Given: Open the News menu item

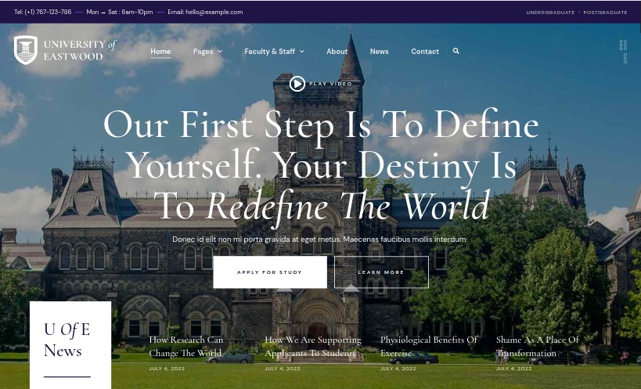Looking at the screenshot, I should (x=379, y=52).
